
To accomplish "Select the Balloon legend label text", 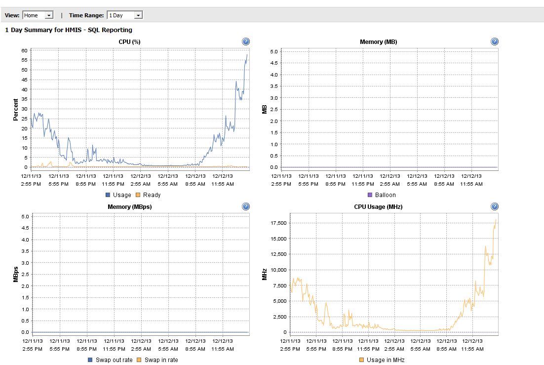I will tap(385, 195).
